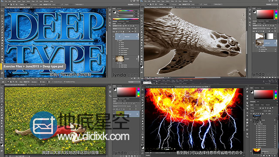Select the Zoom tool in lightning window
Viewport: 279px width, 157px height.
[x=143, y=140]
